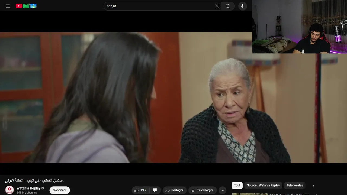Open the hamburger guide menu
This screenshot has width=347, height=195.
point(8,6)
